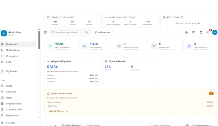Open the ₹0.0L Invoice Revenue card
The height and width of the screenshot is (126, 218).
tap(96, 46)
